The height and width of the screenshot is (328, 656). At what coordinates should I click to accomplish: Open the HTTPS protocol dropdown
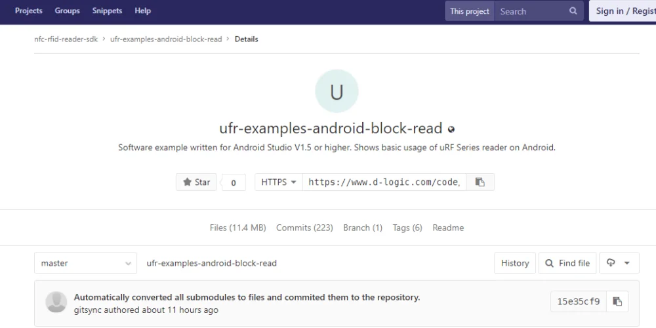pos(279,182)
